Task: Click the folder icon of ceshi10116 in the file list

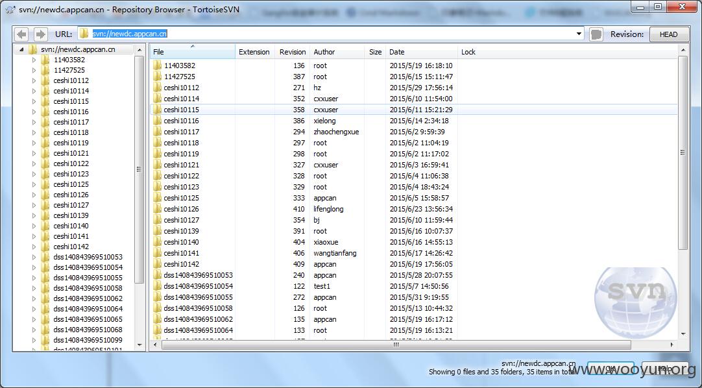Action: point(157,121)
